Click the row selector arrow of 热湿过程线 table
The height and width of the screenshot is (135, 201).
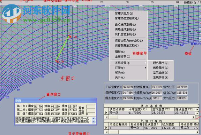(x=106, y=128)
